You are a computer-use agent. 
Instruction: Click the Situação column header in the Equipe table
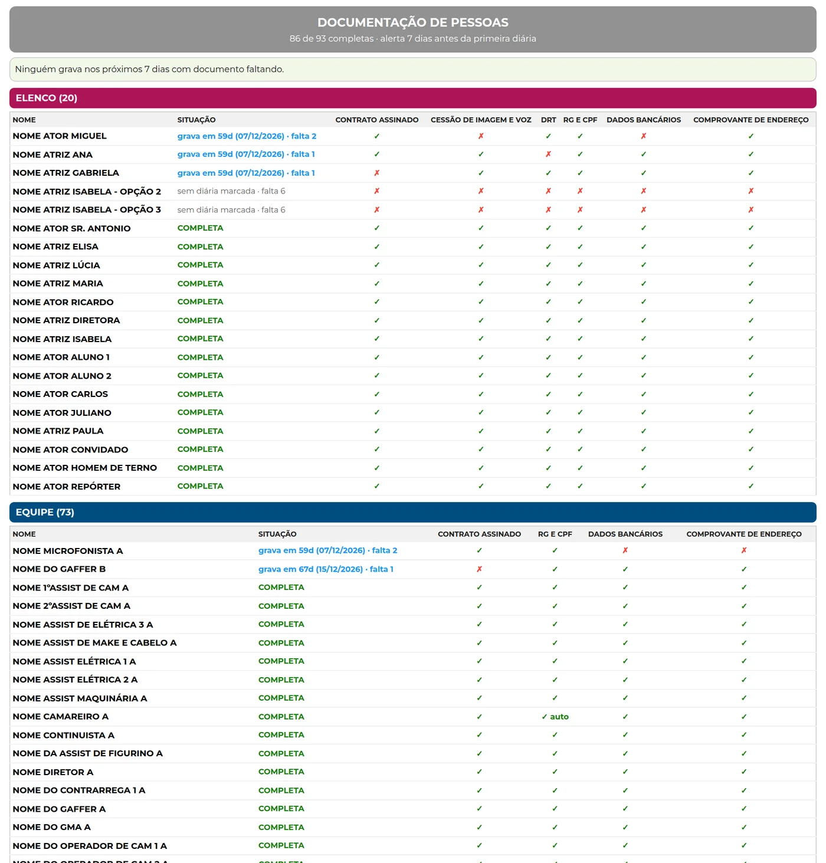point(277,534)
